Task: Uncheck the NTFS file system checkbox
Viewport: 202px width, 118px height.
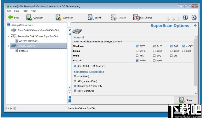Action: [x=137, y=46]
